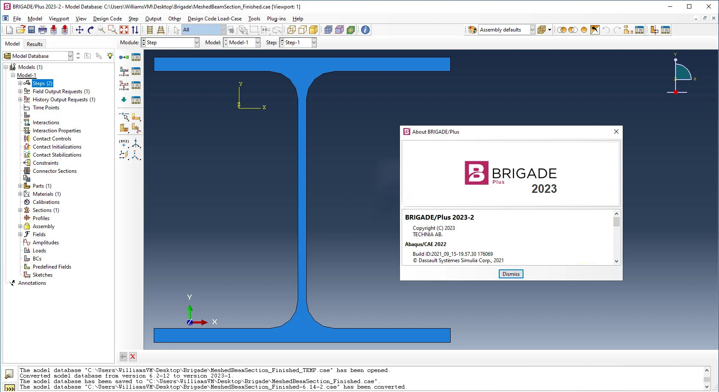719x392 pixels.
Task: Click the Print icon in toolbar
Action: click(x=43, y=30)
